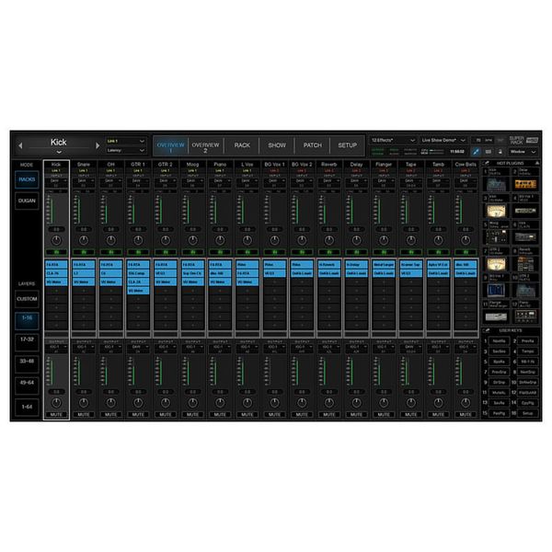Click the blue pencil edit icon
Image resolution: width=552 pixels, height=552 pixels.
point(477,151)
